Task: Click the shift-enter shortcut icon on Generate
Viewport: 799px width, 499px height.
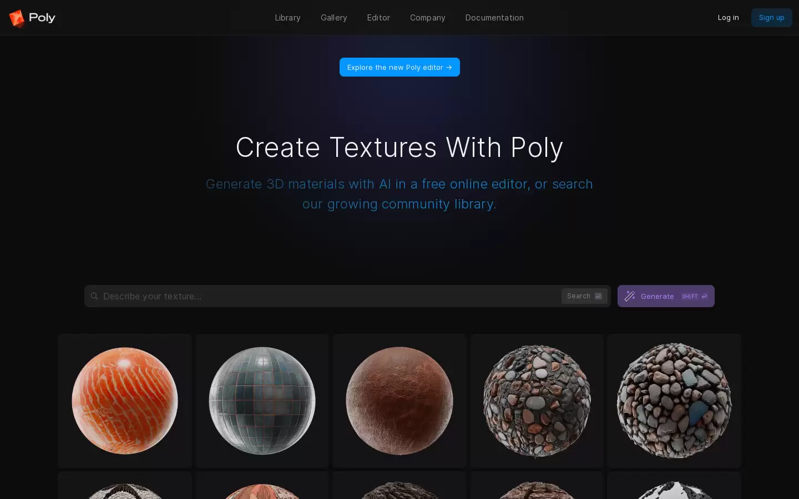Action: [695, 296]
